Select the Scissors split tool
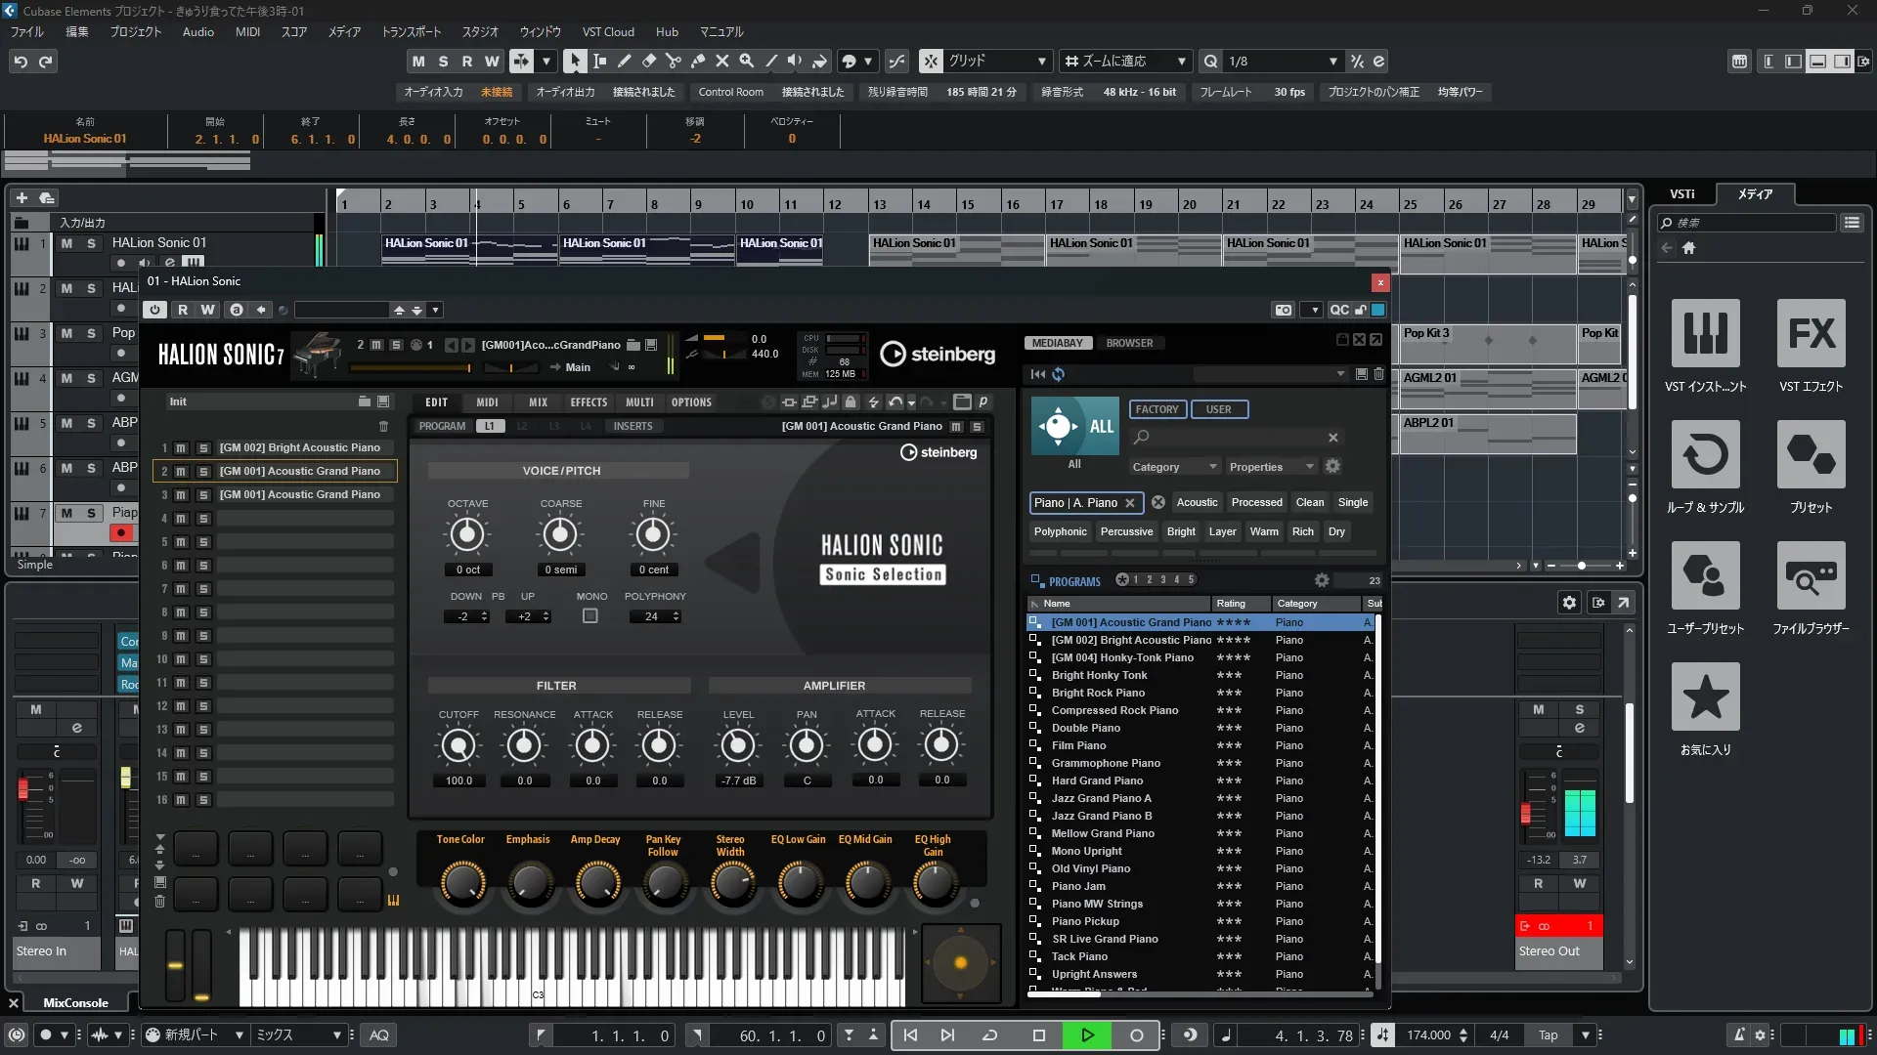1877x1055 pixels. tap(673, 61)
